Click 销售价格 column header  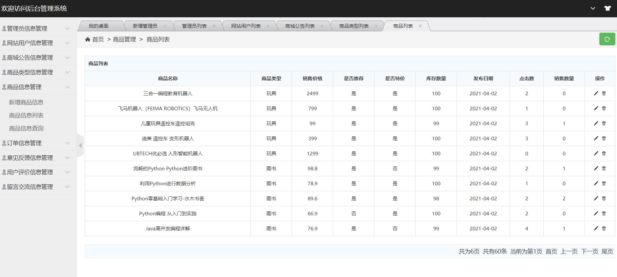(312, 78)
